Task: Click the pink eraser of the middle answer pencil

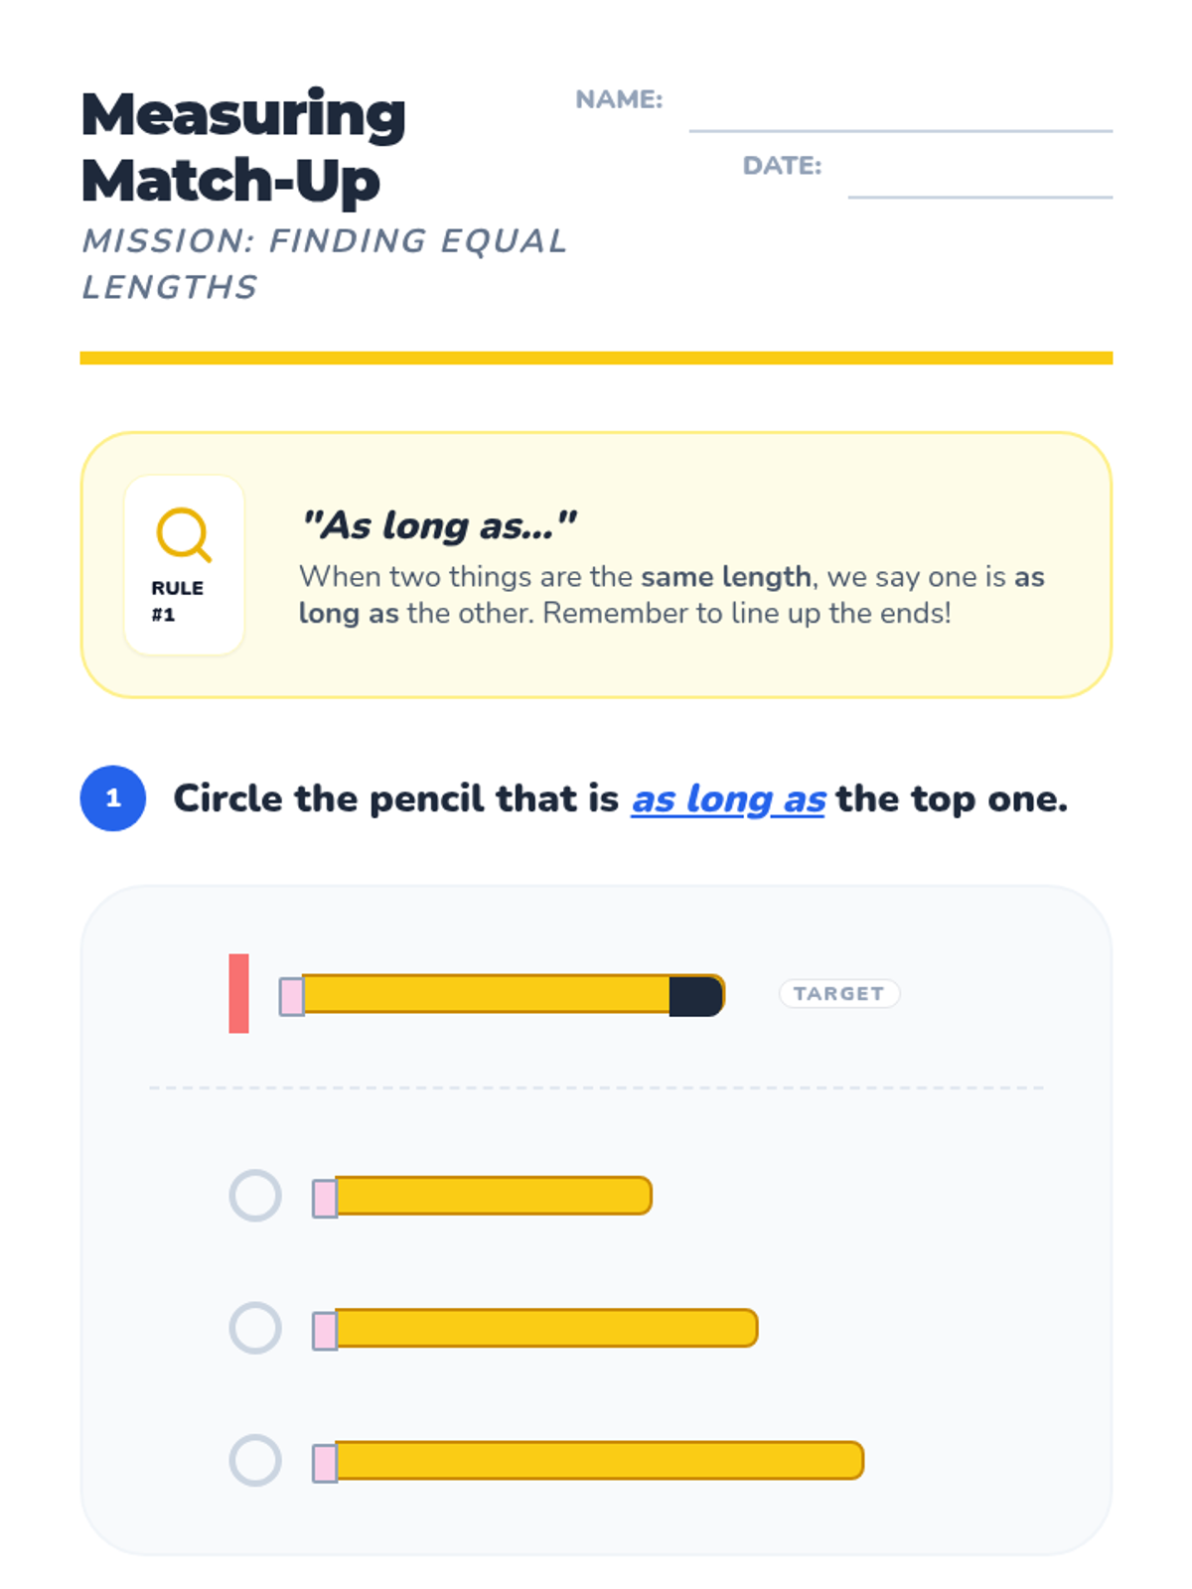Action: [325, 1330]
